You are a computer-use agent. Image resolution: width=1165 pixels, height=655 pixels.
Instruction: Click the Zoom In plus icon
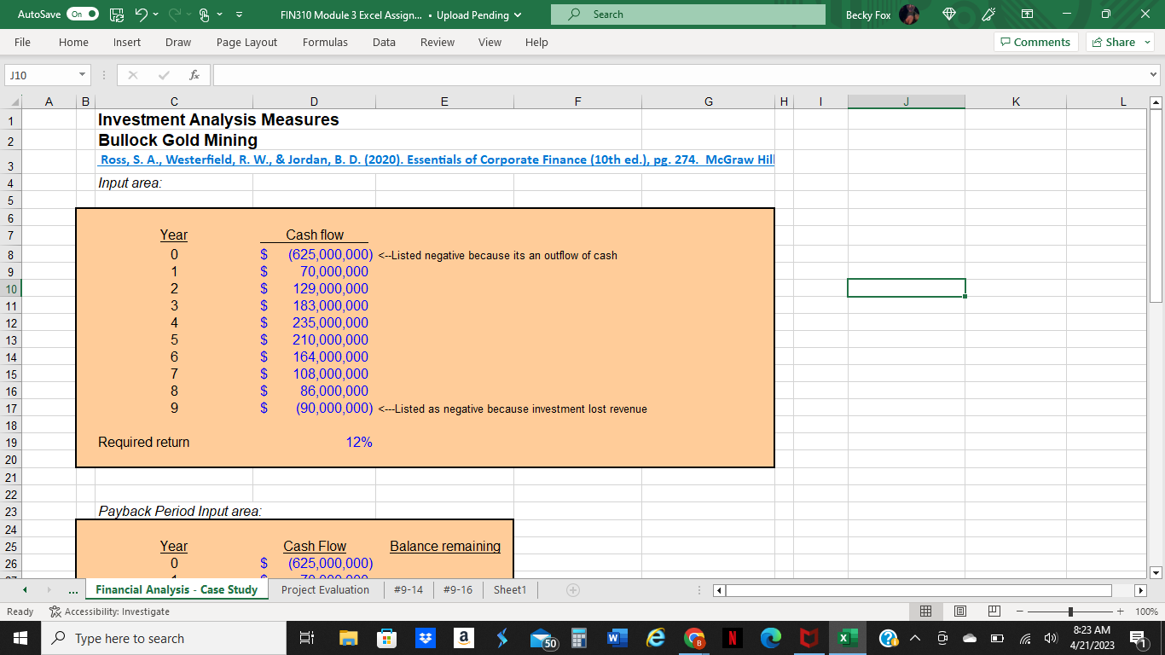[1118, 611]
